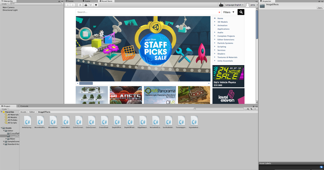Click the banner carousel scrollbar thumb
Screen dimensions: 324x170
[x=86, y=83]
